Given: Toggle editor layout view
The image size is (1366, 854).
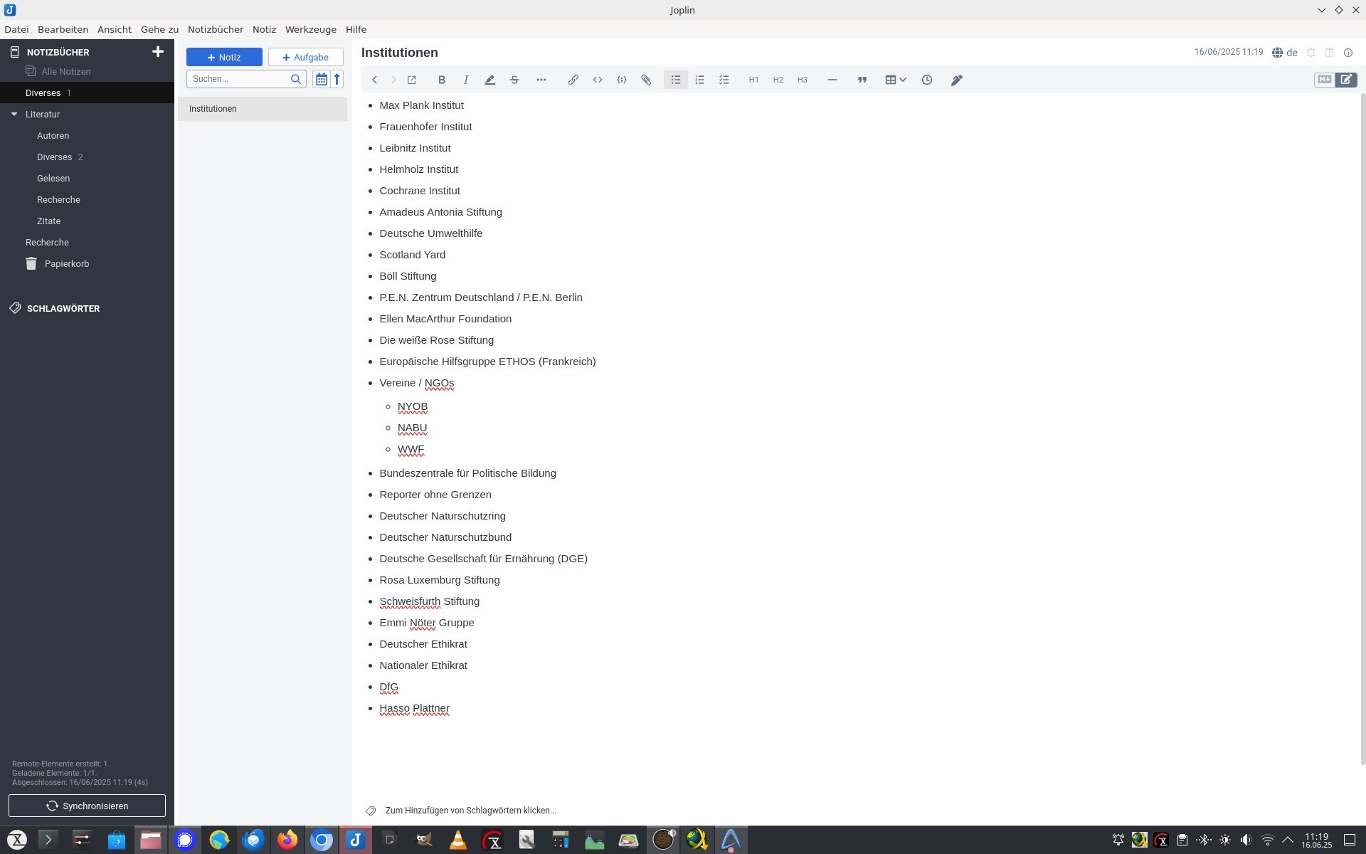Looking at the screenshot, I should click(x=1329, y=53).
